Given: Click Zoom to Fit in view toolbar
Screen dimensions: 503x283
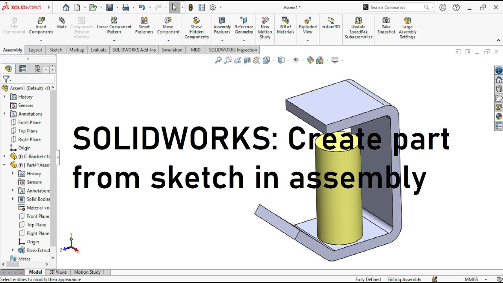Looking at the screenshot, I should click(x=218, y=60).
